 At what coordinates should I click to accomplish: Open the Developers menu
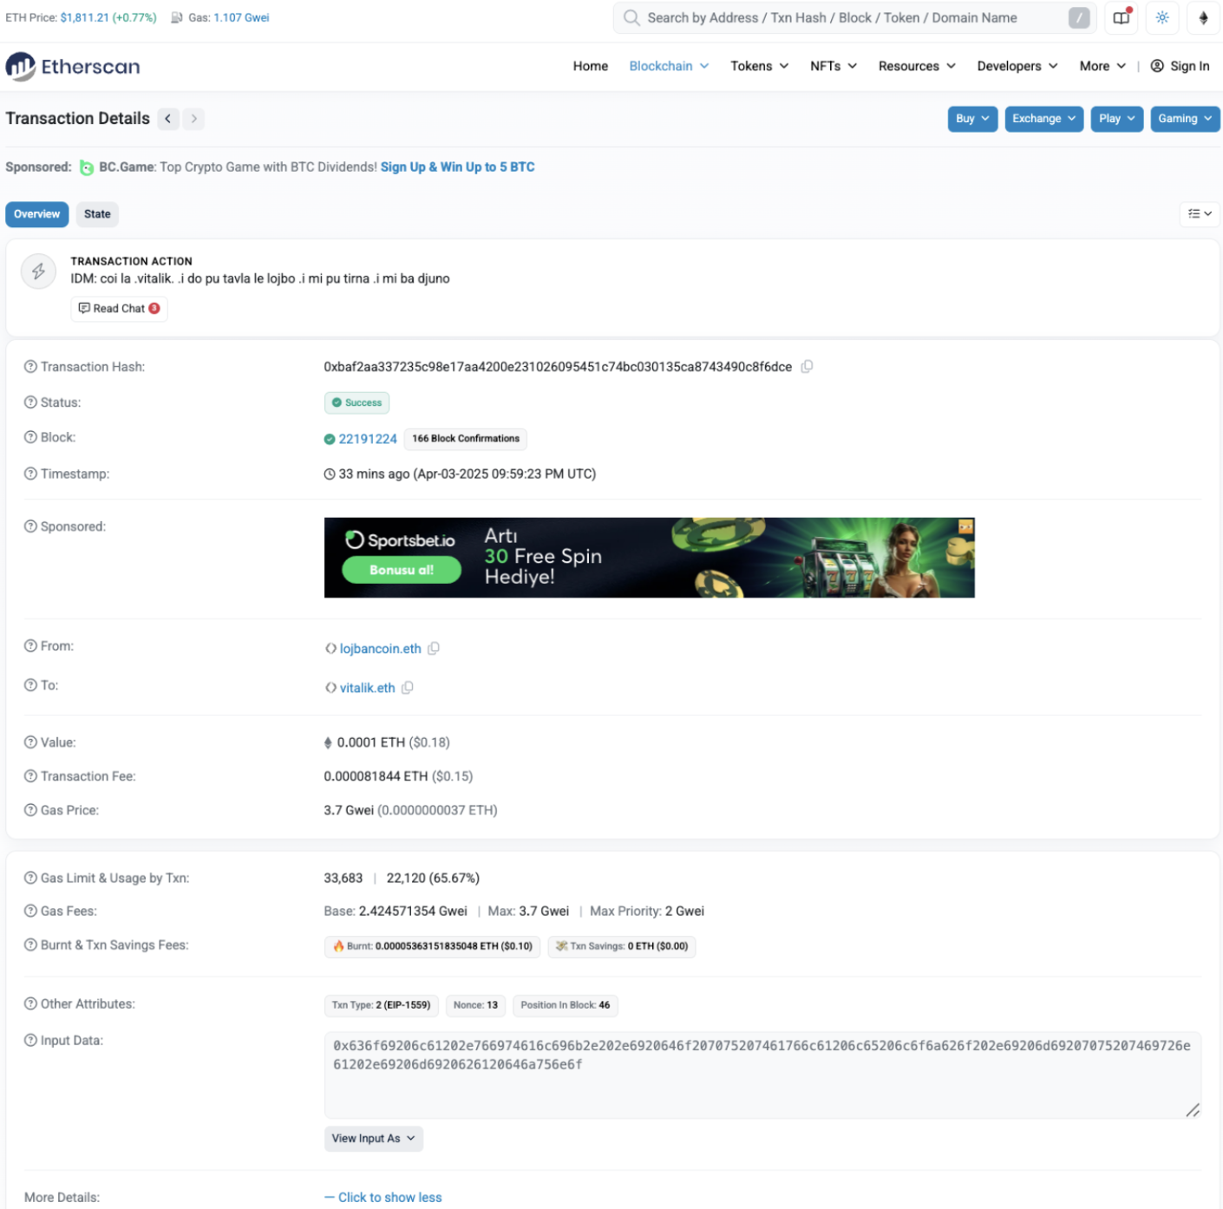point(1017,66)
